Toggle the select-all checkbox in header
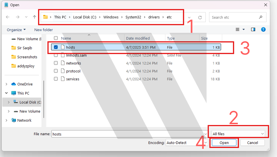This screenshot has height=157, width=277. click(x=56, y=38)
